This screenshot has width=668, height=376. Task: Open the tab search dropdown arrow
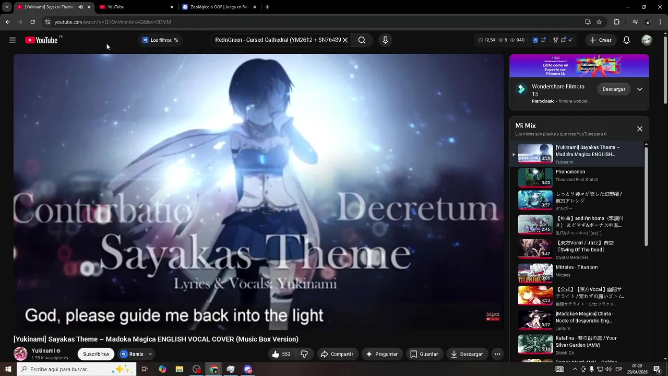[7, 7]
